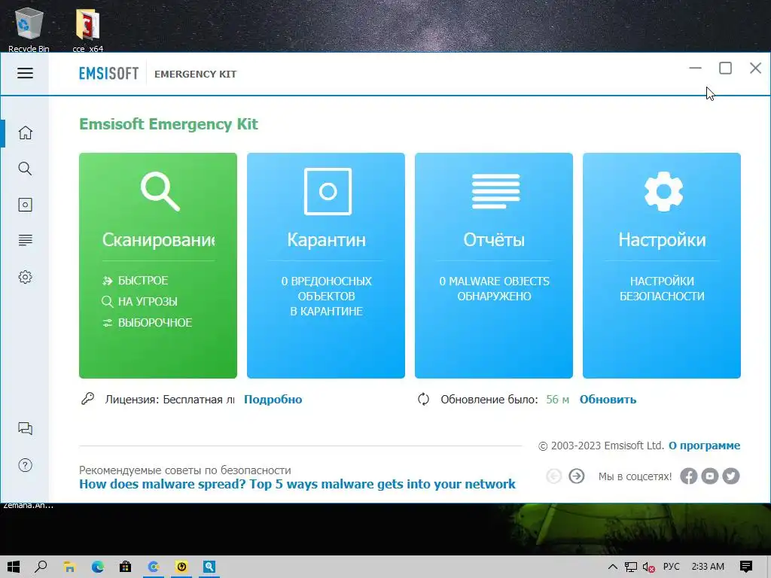Open Emsisoft Twitter page icon
Image resolution: width=771 pixels, height=578 pixels.
730,476
